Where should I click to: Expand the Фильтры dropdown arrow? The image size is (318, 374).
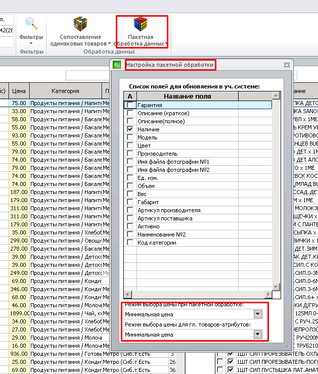[x=31, y=43]
